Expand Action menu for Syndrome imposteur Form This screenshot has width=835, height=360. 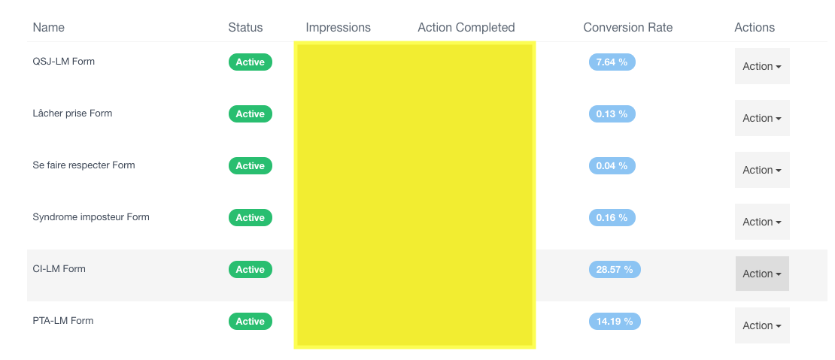(762, 222)
